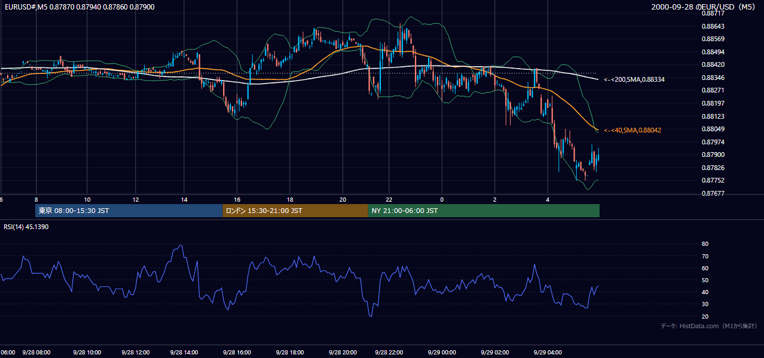Click the 9/29 04:00 date label
The height and width of the screenshot is (358, 764).
click(548, 353)
